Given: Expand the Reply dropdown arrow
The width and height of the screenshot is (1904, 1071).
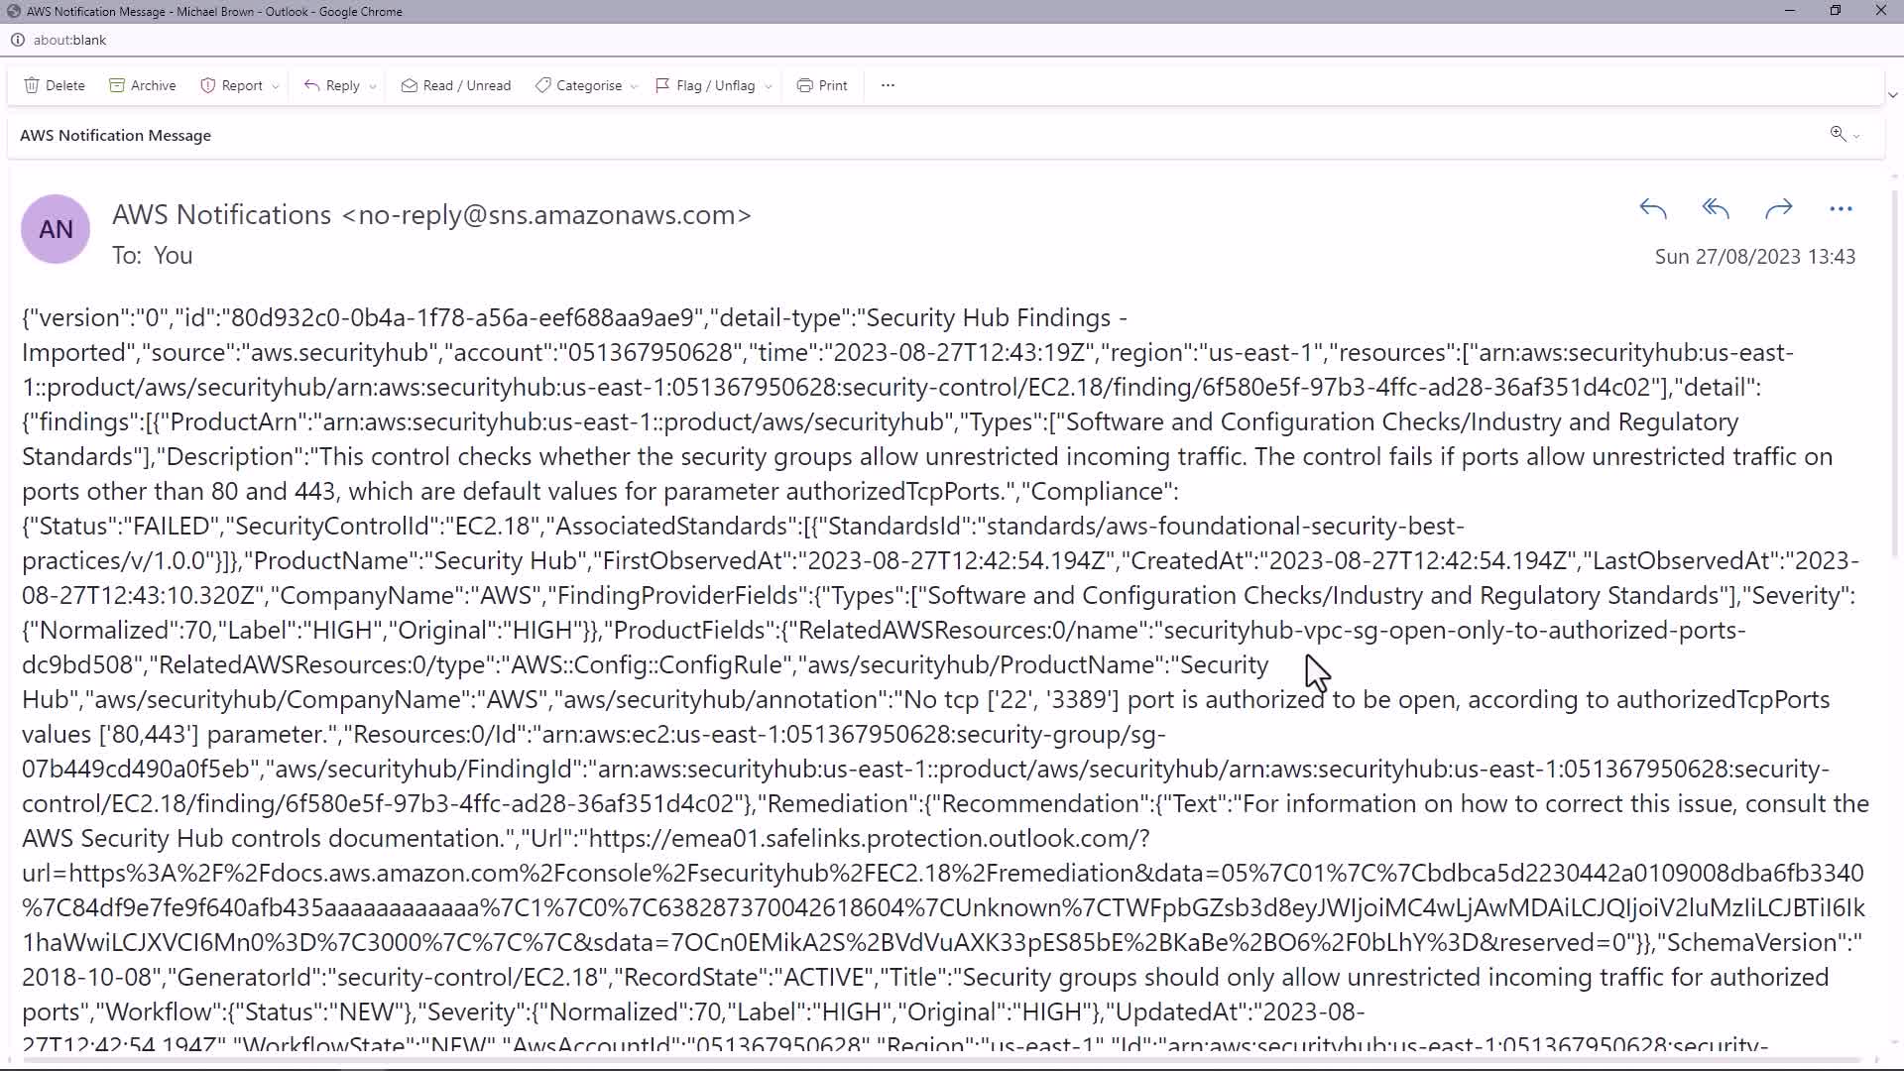Looking at the screenshot, I should pos(373,86).
